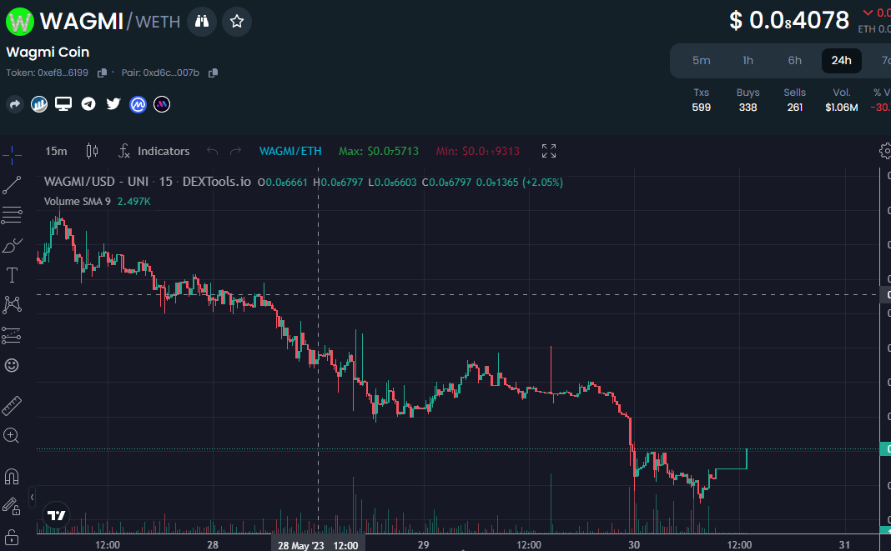Select the ruler measure tool
This screenshot has width=891, height=551.
point(12,406)
